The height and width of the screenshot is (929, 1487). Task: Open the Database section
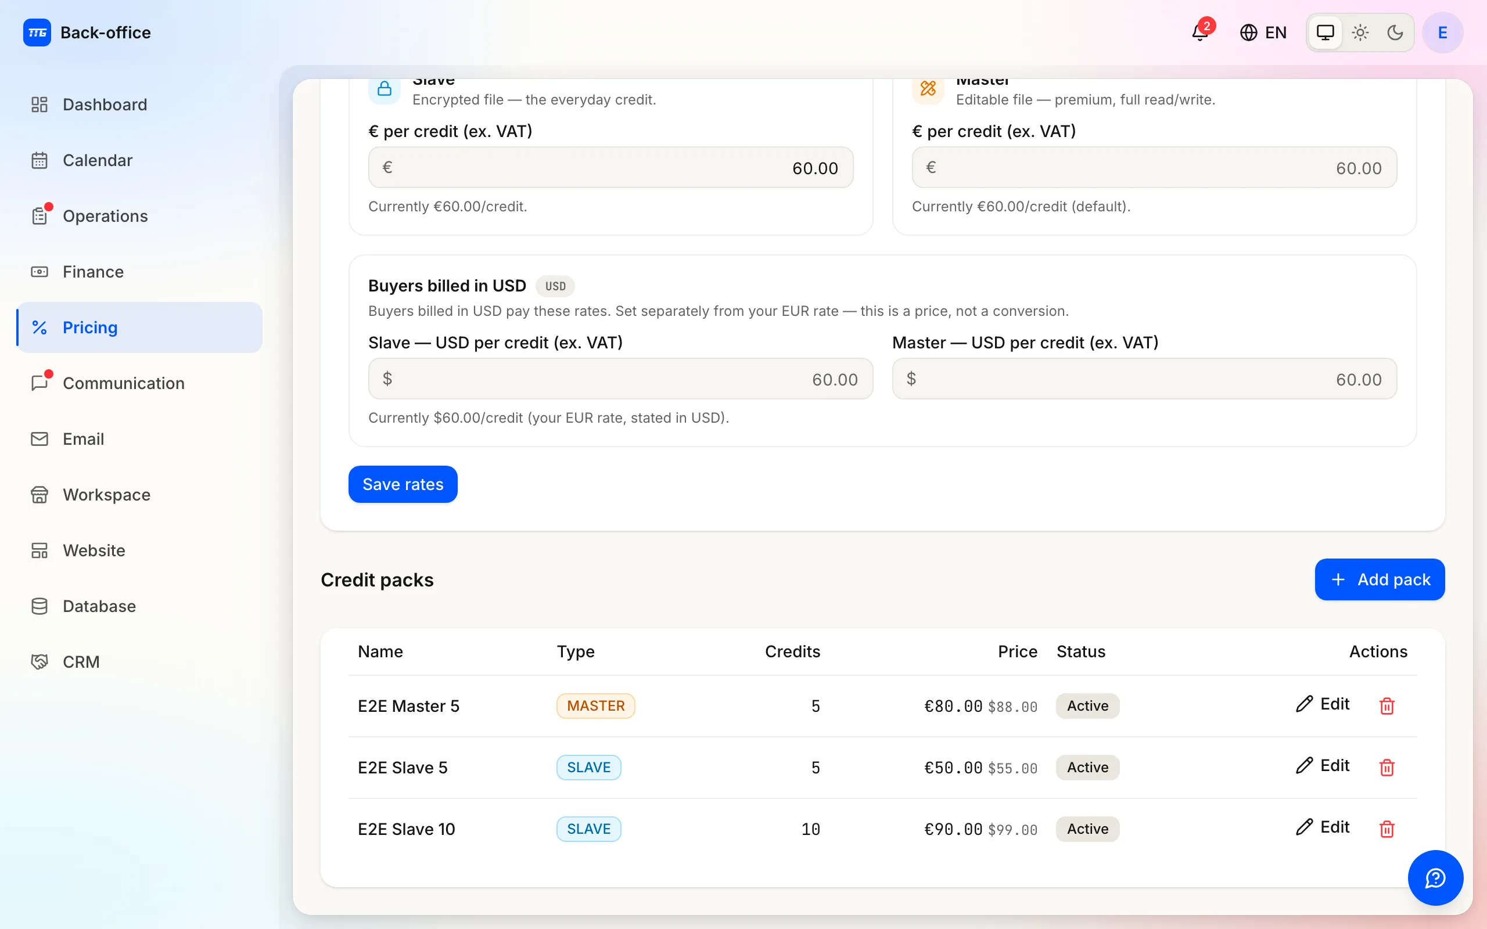[x=139, y=606]
